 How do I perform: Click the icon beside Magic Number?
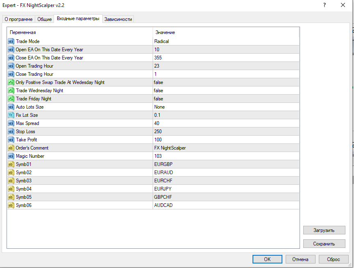11,156
